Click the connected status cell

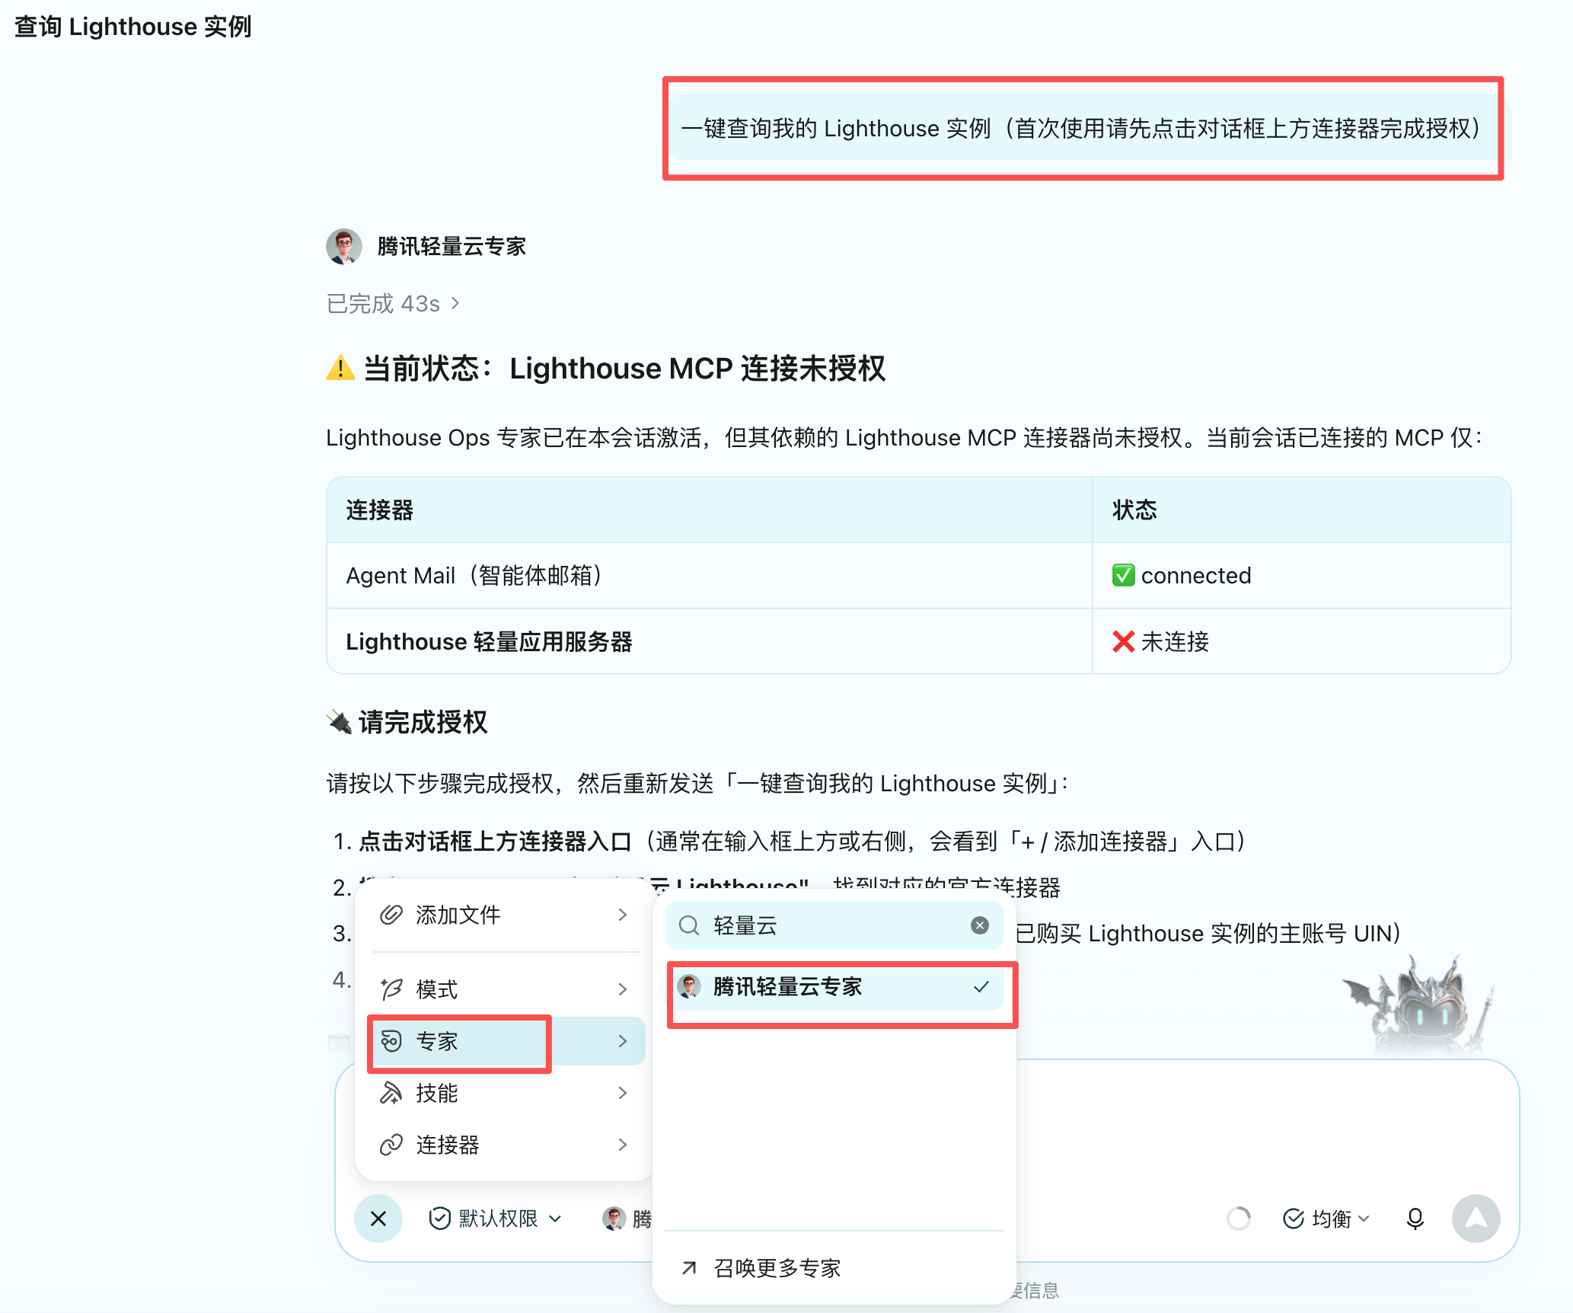pyautogui.click(x=1302, y=575)
